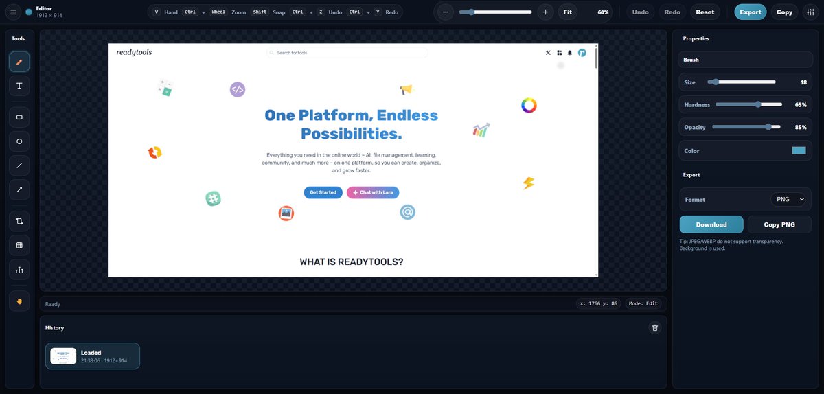Click the green hashtag icon
This screenshot has height=394, width=824.
pyautogui.click(x=213, y=198)
